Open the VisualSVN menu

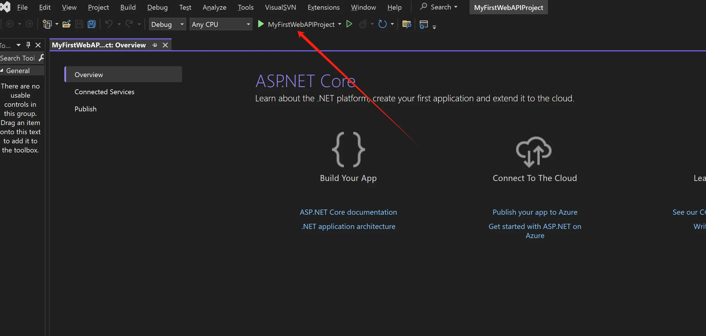pyautogui.click(x=281, y=7)
